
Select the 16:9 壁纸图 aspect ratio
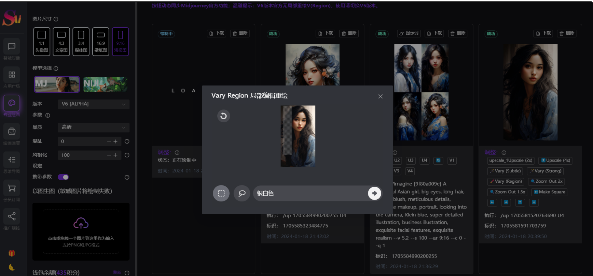click(101, 42)
